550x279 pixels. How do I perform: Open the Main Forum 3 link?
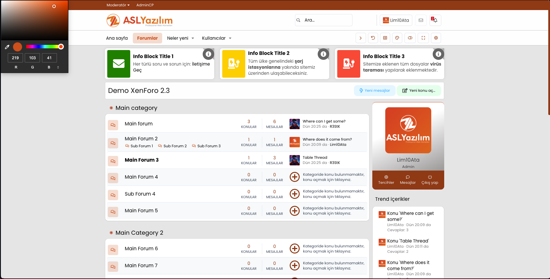click(x=141, y=160)
